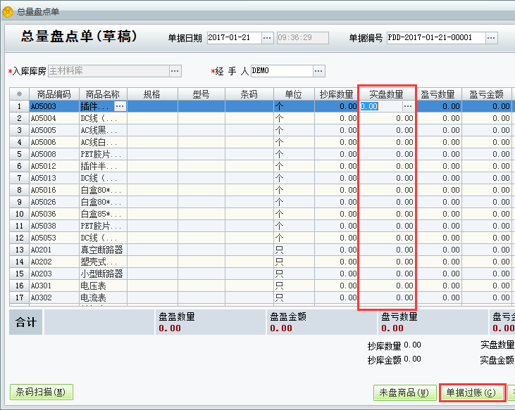The width and height of the screenshot is (515, 410).
Task: Click the 09:36:29 time field
Action: 302,38
